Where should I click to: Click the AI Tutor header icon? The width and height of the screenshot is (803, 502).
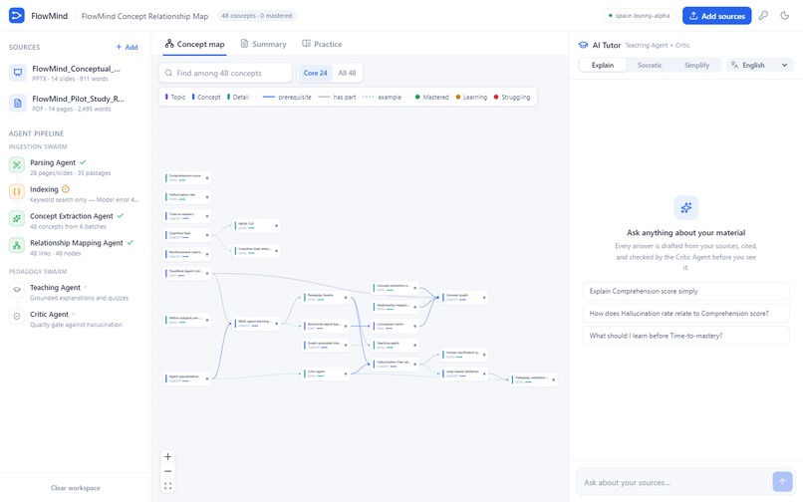tap(583, 45)
